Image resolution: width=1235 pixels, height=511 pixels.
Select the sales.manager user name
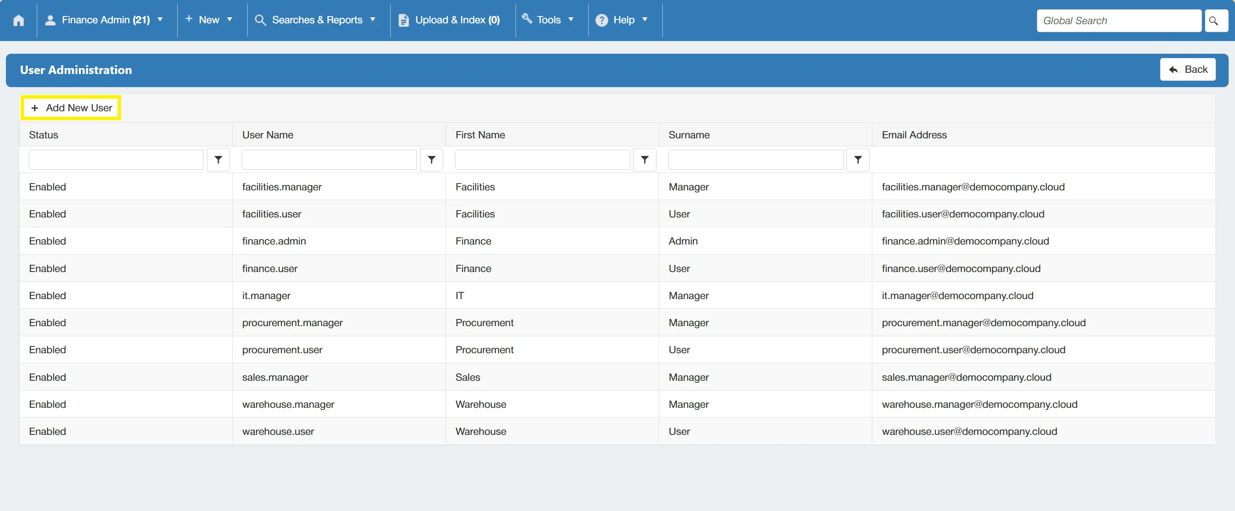(275, 377)
